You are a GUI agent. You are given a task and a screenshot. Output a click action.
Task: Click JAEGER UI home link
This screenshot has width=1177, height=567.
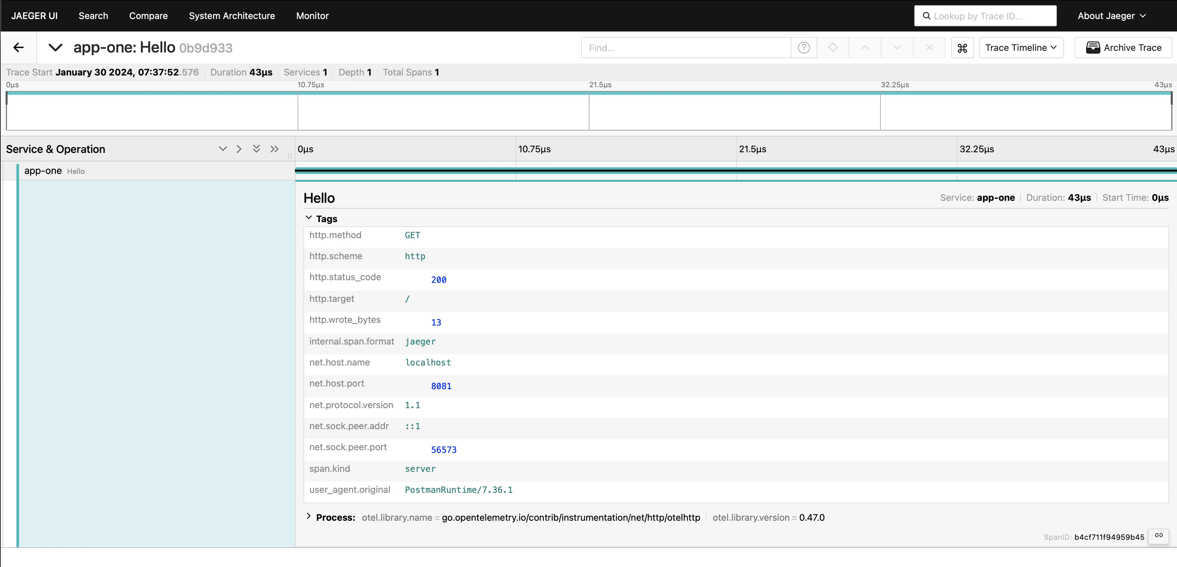pos(34,16)
